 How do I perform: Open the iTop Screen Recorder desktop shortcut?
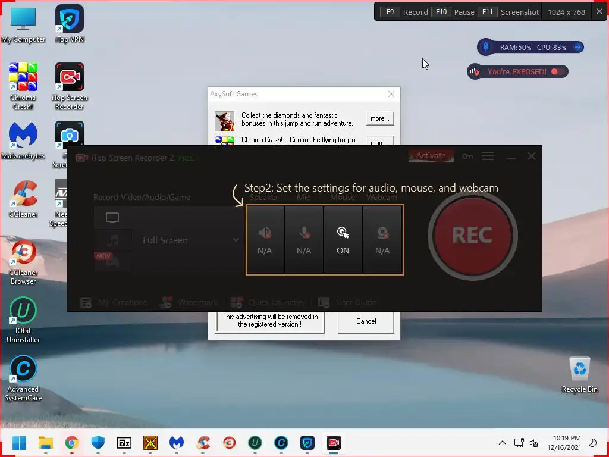[70, 86]
